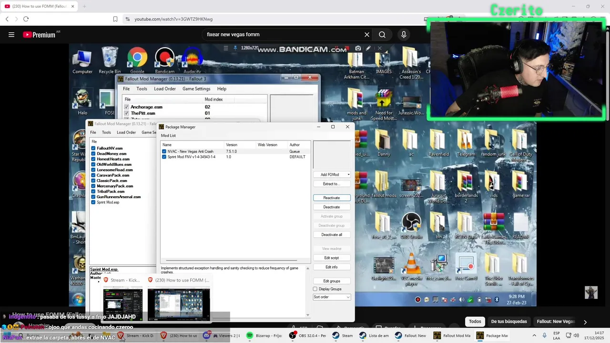This screenshot has width=610, height=343.
Task: Click the Deactivate button
Action: [332, 207]
